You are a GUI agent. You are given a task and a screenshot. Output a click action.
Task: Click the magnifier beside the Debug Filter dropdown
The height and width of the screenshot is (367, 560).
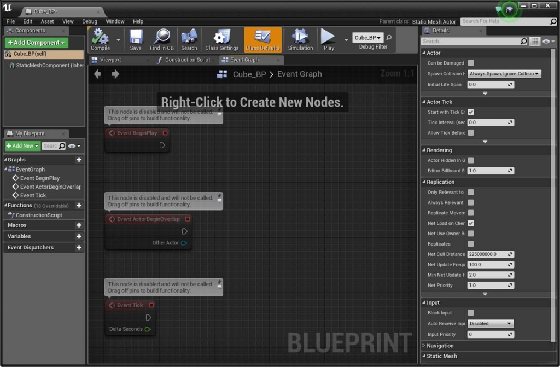[x=389, y=38]
